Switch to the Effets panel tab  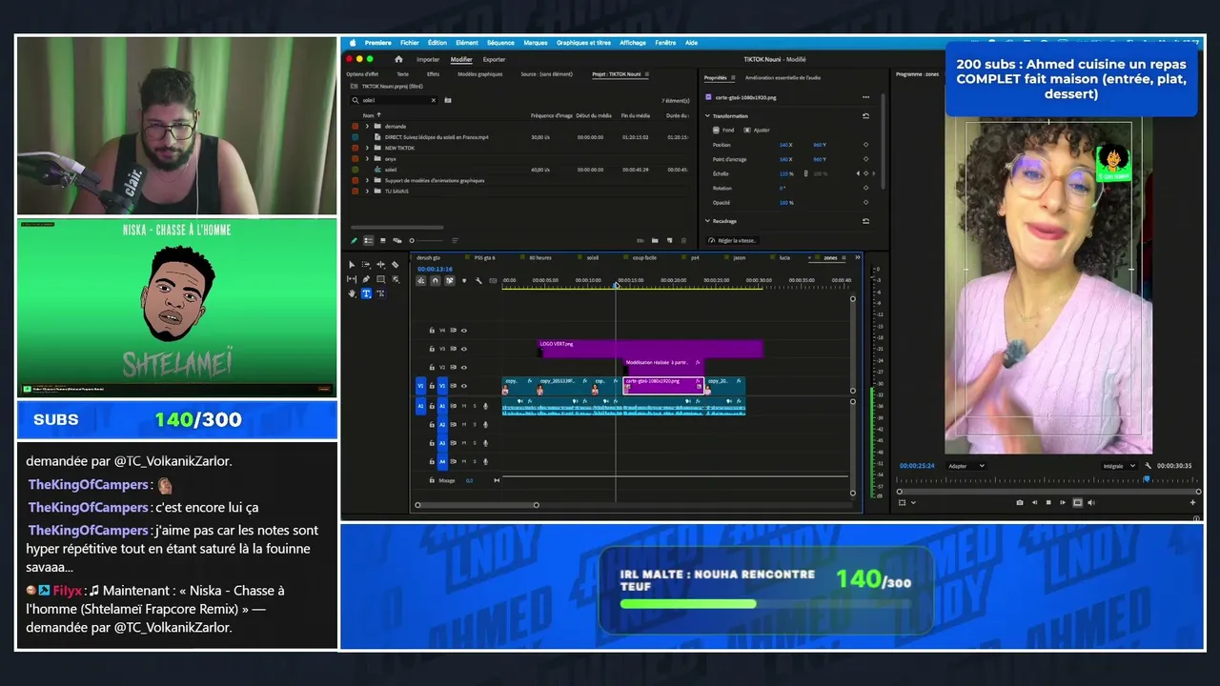tap(433, 74)
